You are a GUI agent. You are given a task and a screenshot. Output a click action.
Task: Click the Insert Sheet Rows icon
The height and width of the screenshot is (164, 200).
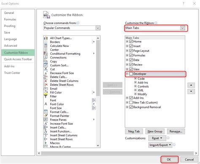pyautogui.click(x=46, y=139)
